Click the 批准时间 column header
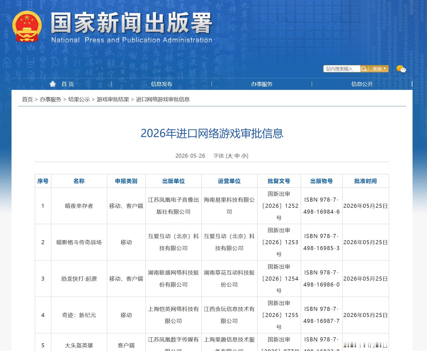This screenshot has width=427, height=351. coord(366,181)
